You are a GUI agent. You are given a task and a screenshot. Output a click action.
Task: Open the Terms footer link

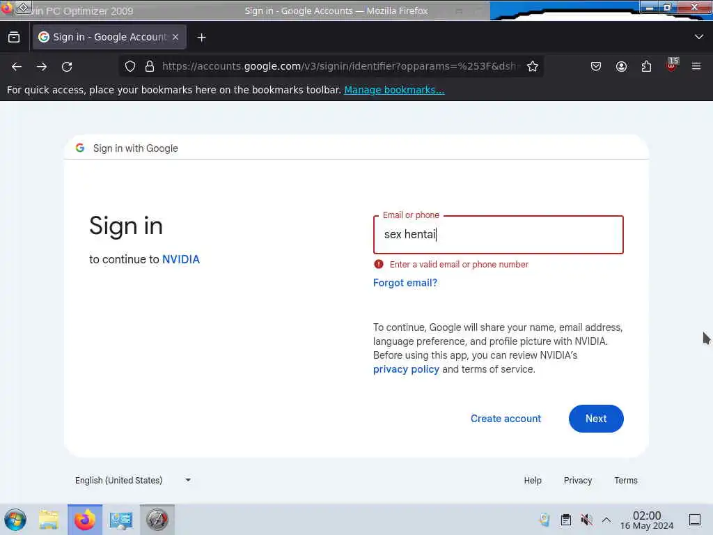pos(626,481)
